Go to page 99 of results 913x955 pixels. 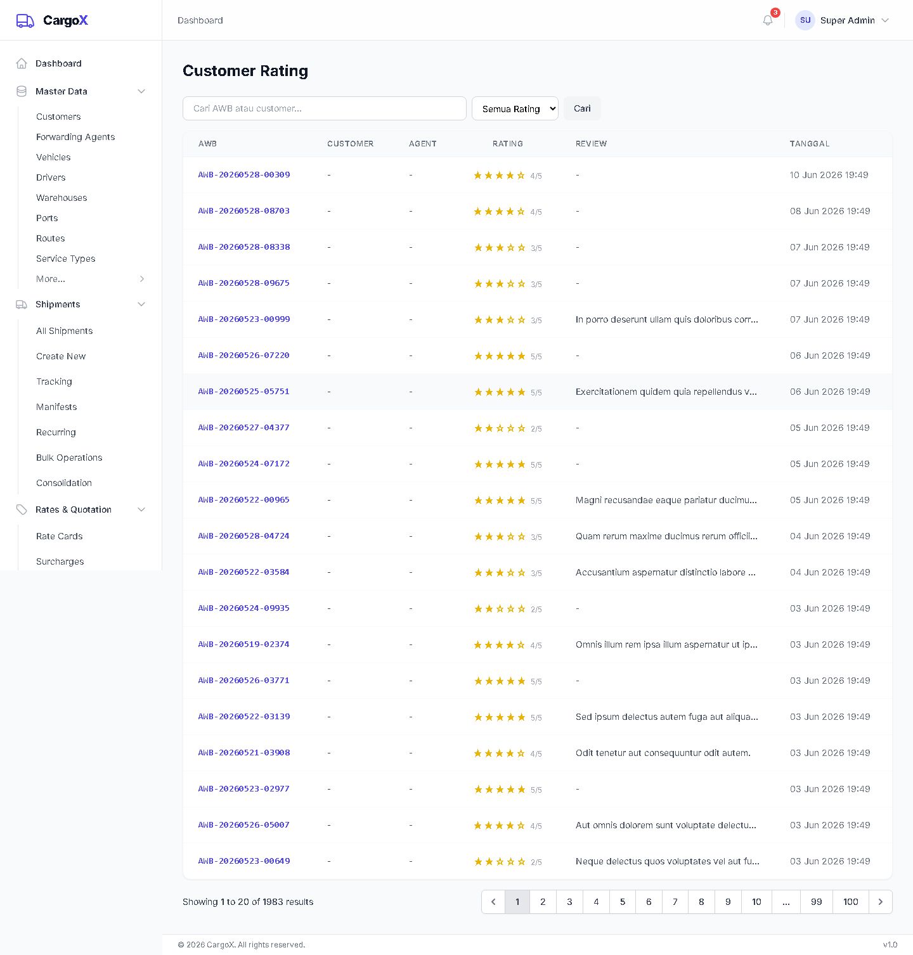pyautogui.click(x=817, y=902)
